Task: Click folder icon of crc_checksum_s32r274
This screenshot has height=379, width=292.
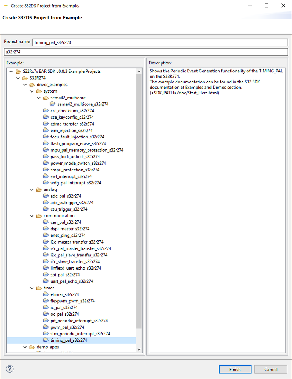Action: pyautogui.click(x=46, y=110)
